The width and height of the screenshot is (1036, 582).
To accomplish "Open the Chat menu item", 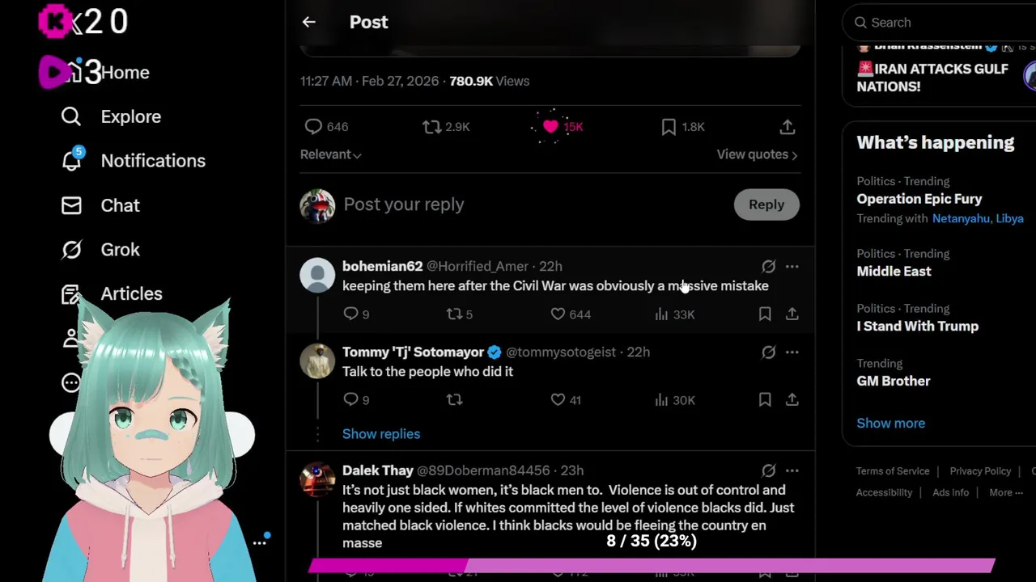I will point(101,205).
